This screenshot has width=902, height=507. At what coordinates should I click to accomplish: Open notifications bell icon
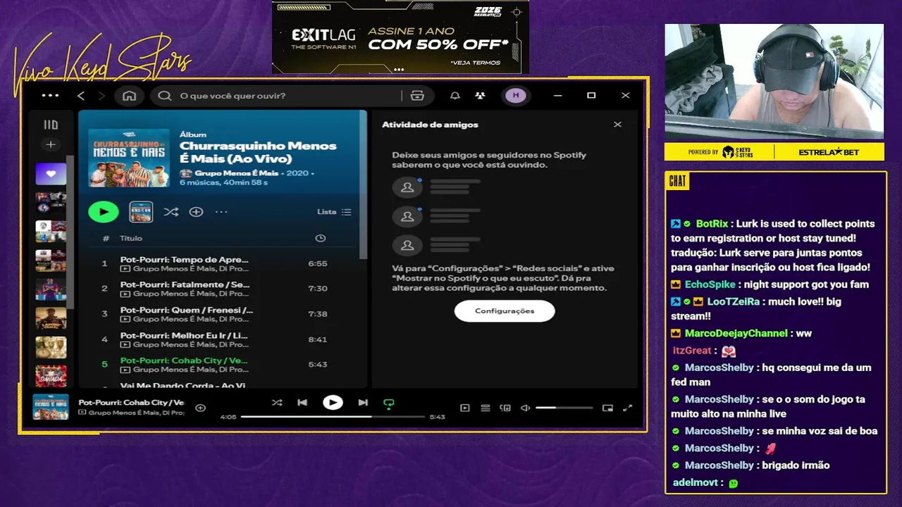455,95
